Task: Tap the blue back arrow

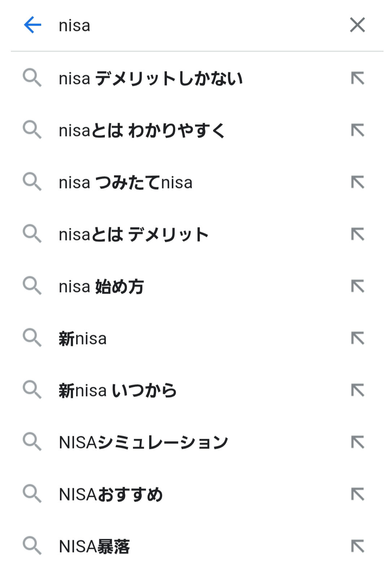Action: (32, 25)
